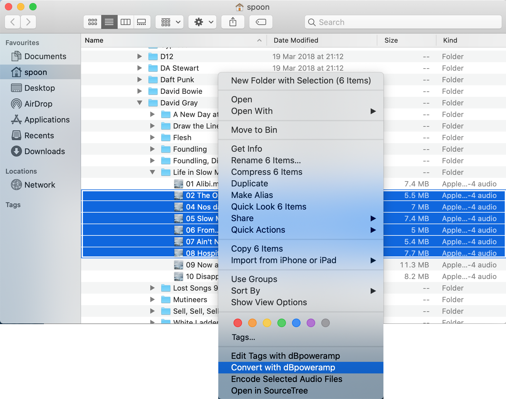Go back using the back arrow
506x399 pixels.
pos(13,22)
